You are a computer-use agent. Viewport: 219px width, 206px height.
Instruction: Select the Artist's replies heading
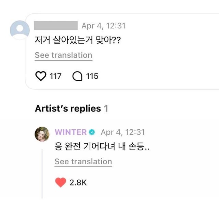(x=68, y=109)
